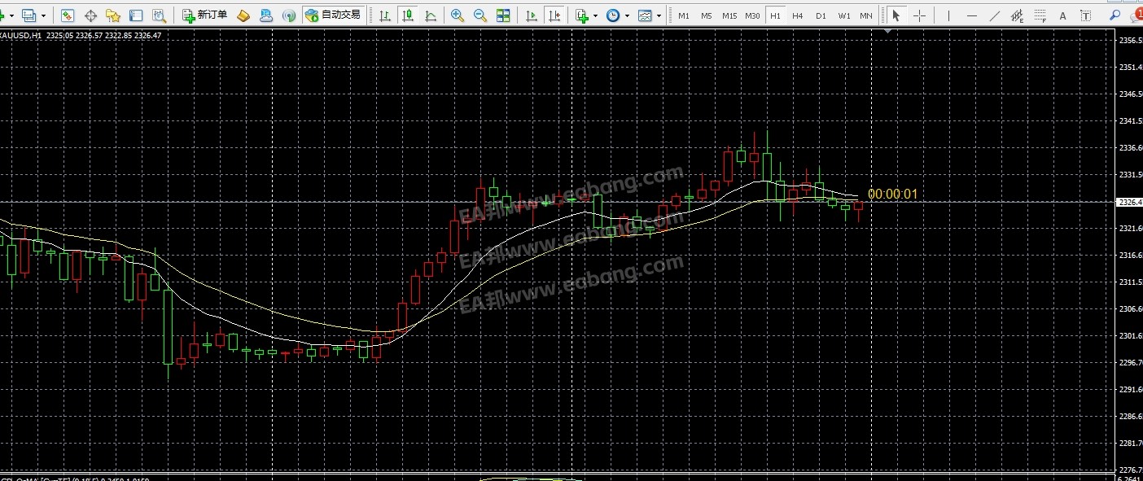Image resolution: width=1143 pixels, height=481 pixels.
Task: Zoom out on the chart
Action: pyautogui.click(x=480, y=15)
